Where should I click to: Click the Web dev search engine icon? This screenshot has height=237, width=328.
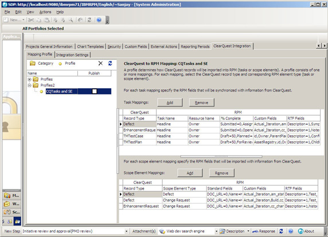point(162,231)
